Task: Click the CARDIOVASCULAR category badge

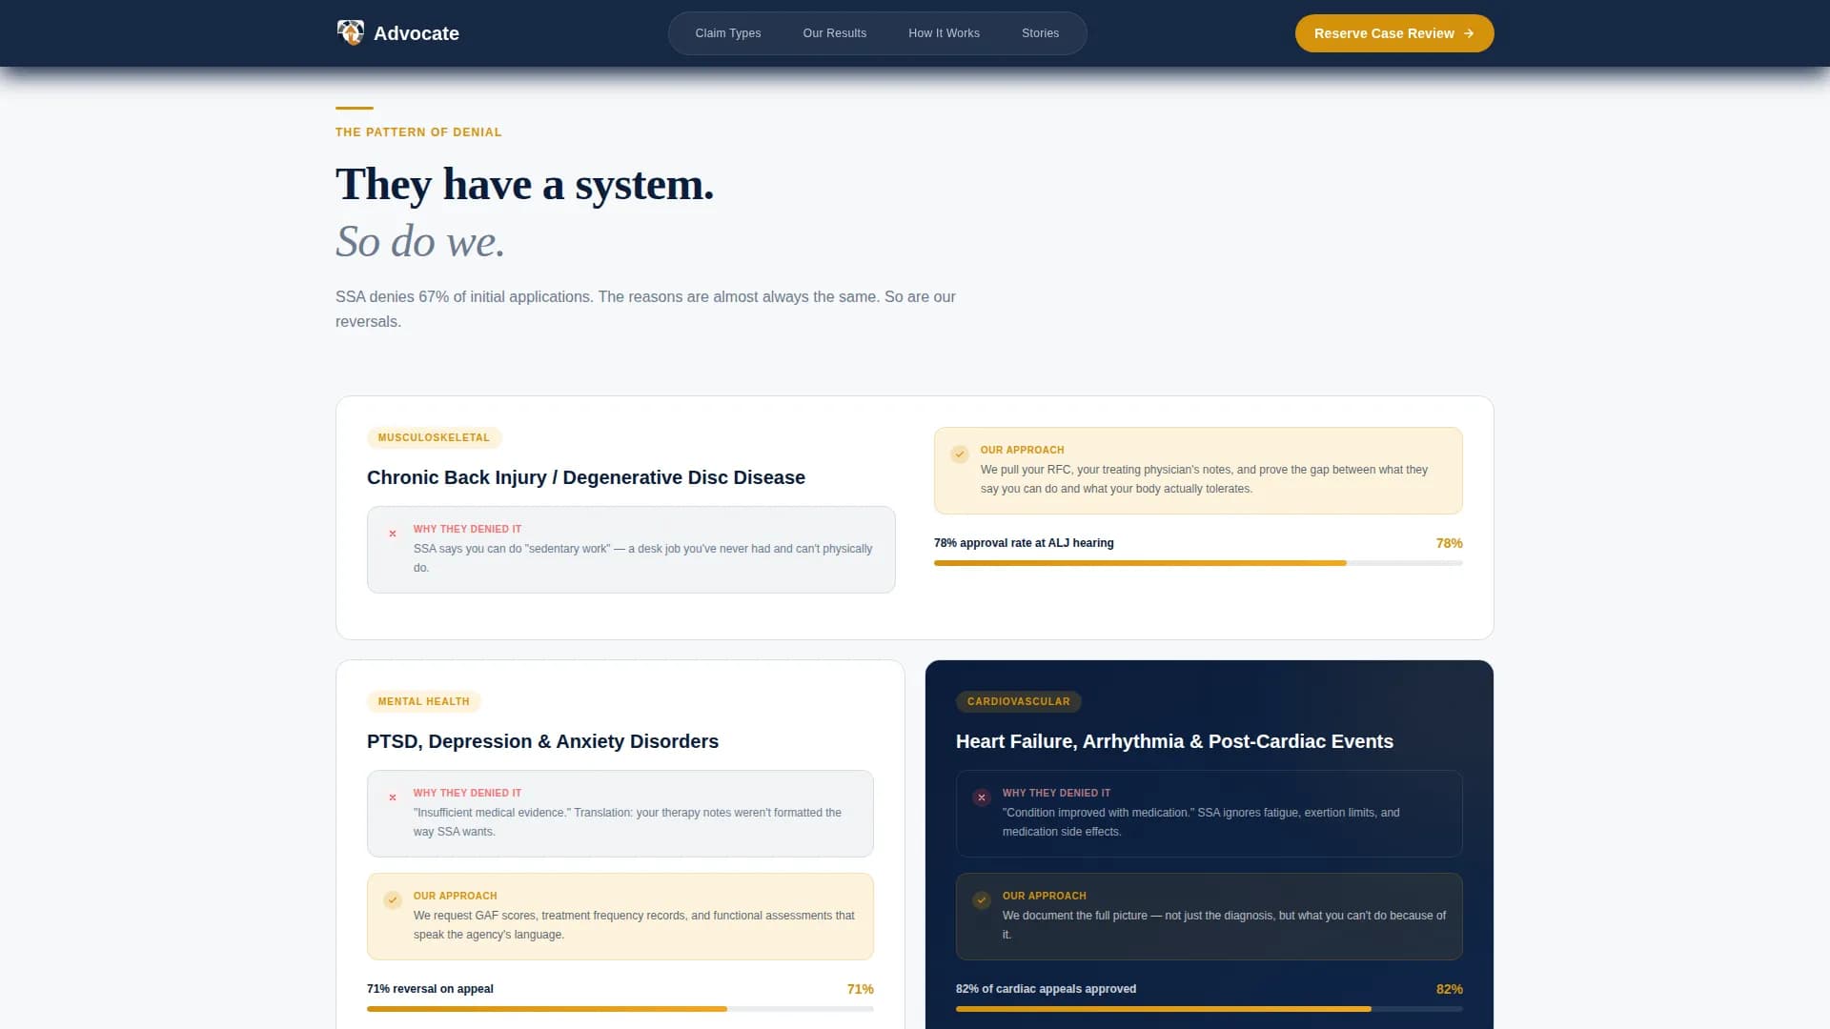Action: (x=1018, y=701)
